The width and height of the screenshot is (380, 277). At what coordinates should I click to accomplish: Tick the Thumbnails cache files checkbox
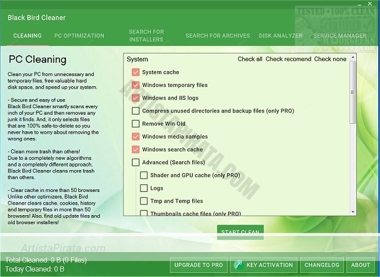(x=144, y=213)
